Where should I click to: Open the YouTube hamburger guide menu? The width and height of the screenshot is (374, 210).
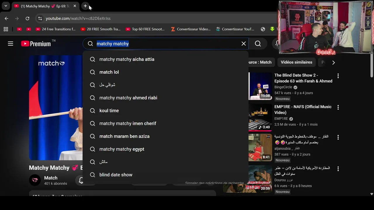tap(11, 44)
